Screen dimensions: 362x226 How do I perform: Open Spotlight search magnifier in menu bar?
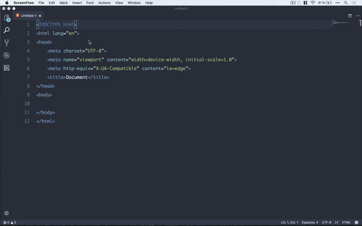tap(346, 3)
